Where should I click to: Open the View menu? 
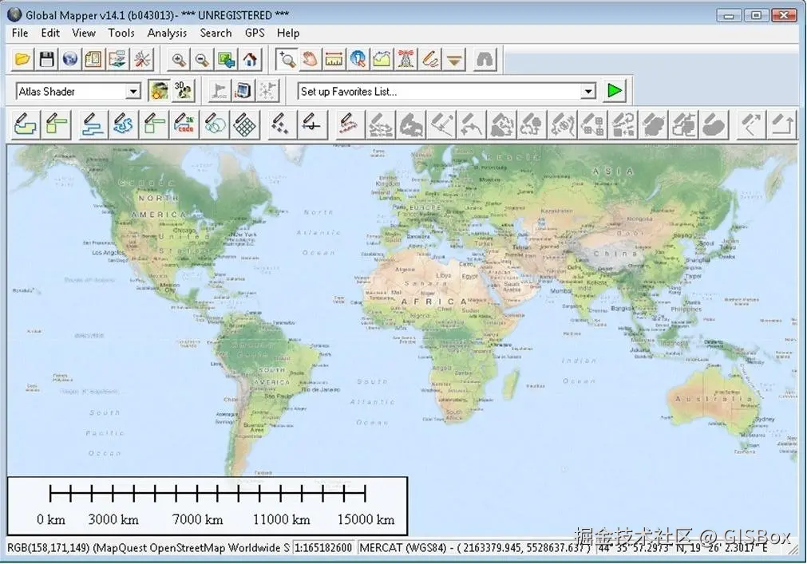84,34
